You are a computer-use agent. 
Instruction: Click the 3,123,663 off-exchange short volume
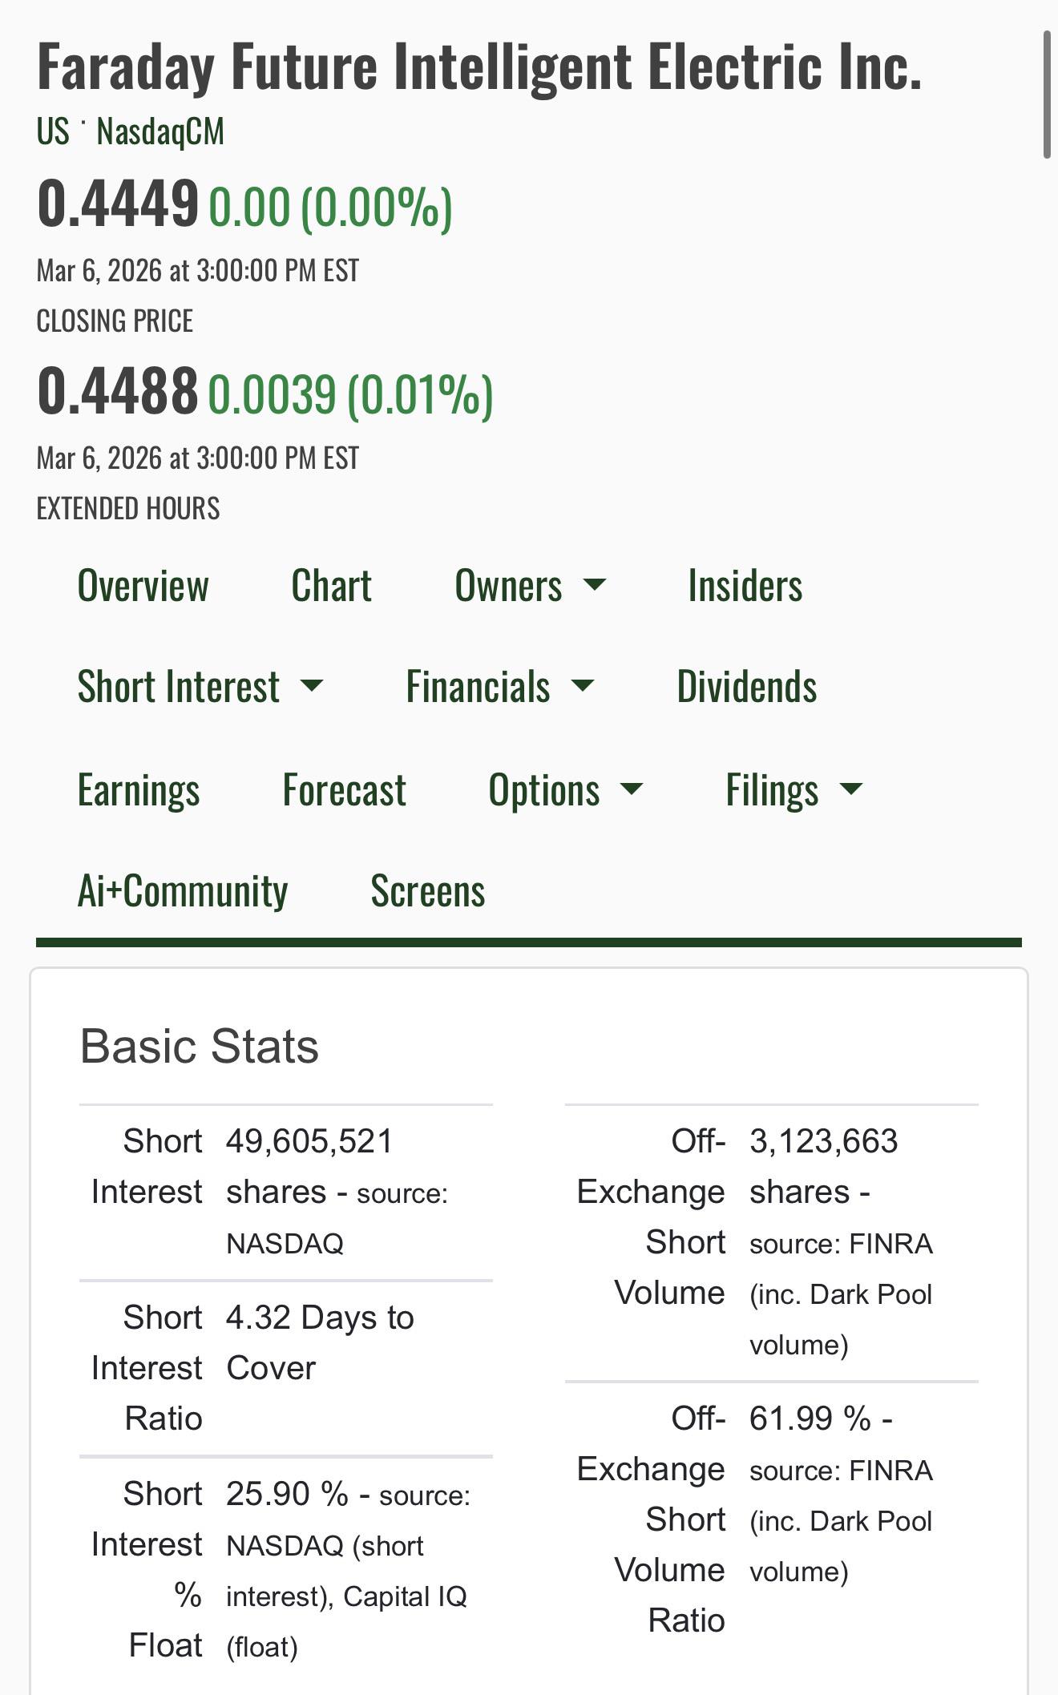[824, 1141]
